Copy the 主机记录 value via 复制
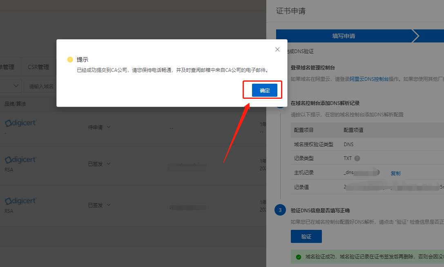This screenshot has width=444, height=267. tap(395, 173)
